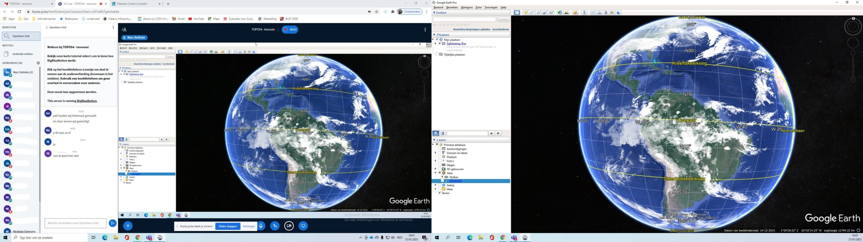Show historical imagery clock in right-hand Google Earth
863x242 pixels.
pos(560,12)
